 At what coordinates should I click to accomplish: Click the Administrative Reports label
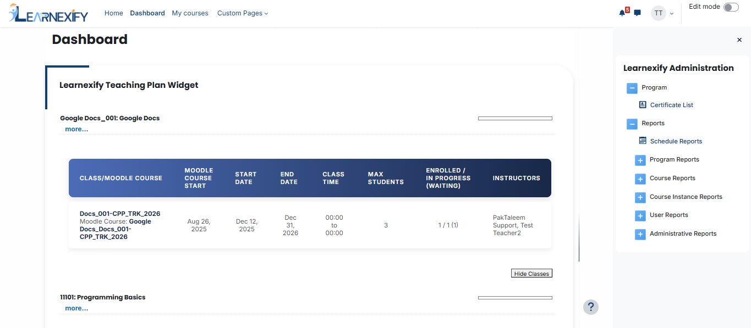point(683,234)
